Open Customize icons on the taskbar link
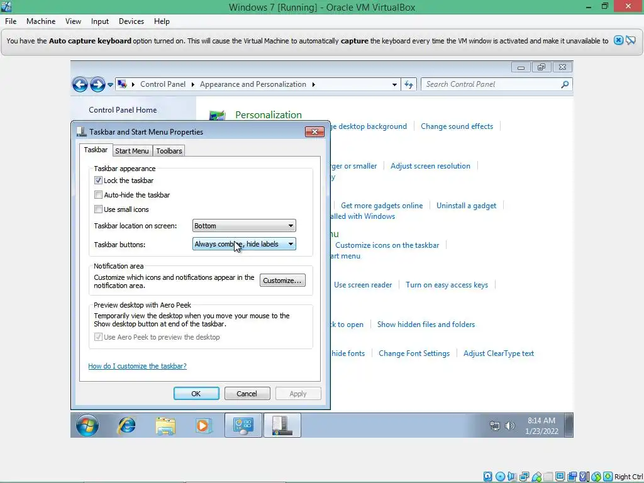 click(x=387, y=245)
